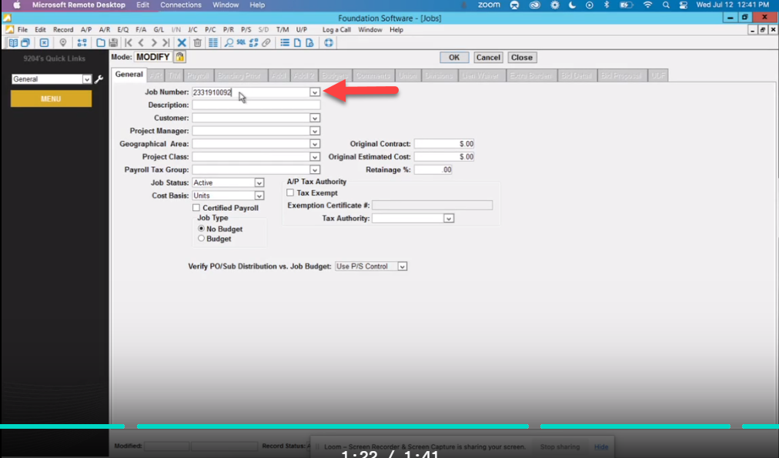Select the paperclip attachments icon
The width and height of the screenshot is (779, 458).
click(x=266, y=42)
